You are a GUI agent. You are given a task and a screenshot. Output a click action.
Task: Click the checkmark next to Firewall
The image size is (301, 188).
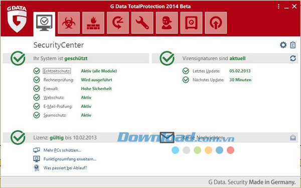click(37, 88)
